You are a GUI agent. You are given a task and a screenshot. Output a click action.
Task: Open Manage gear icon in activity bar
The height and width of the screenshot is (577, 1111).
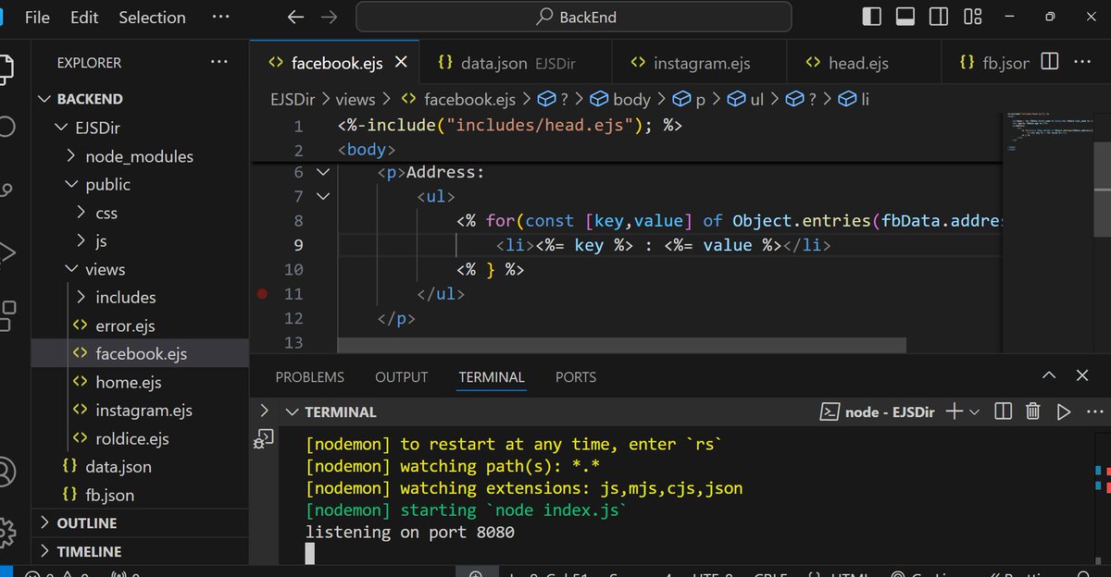7,533
